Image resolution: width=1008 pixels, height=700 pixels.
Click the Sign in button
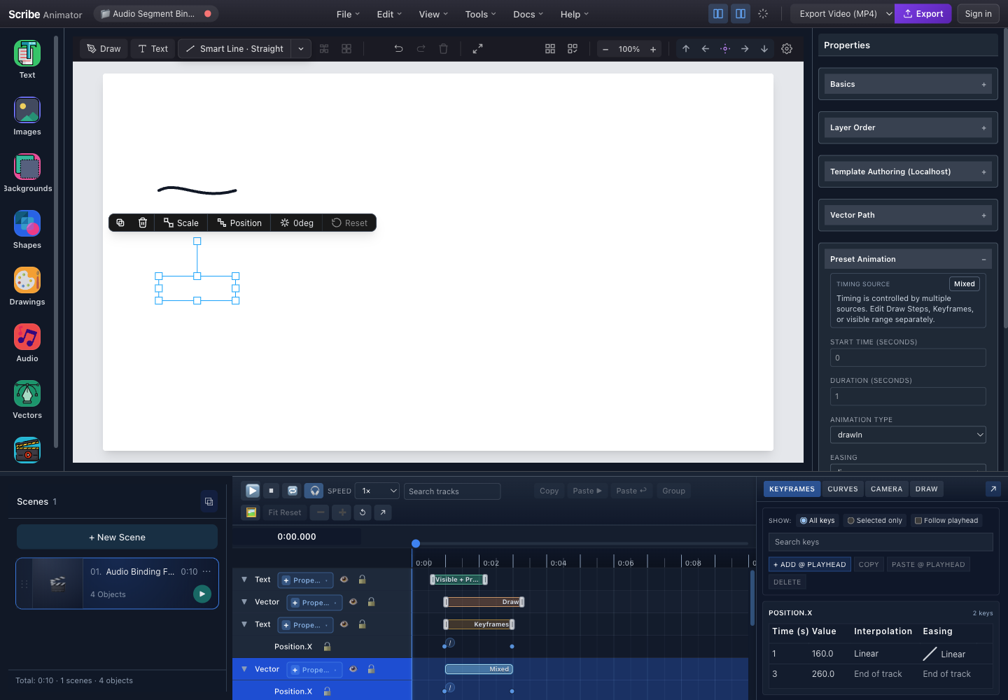pos(978,13)
